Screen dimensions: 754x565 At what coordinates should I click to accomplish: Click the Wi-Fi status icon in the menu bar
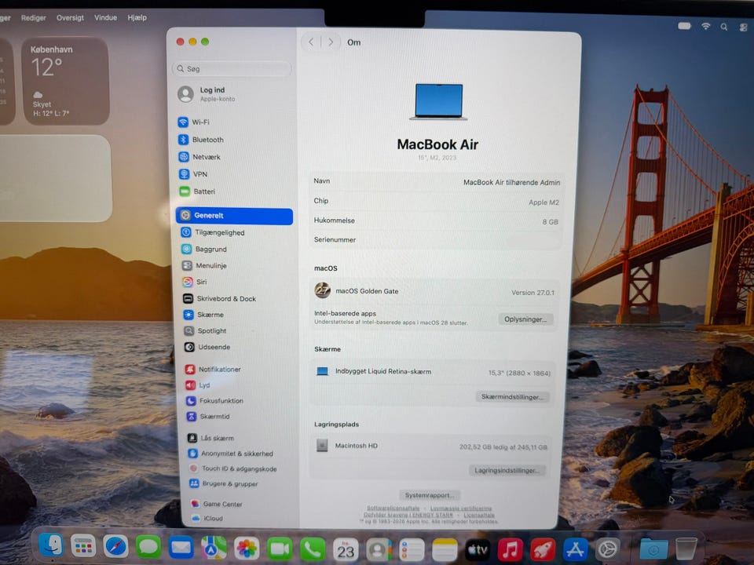(705, 26)
